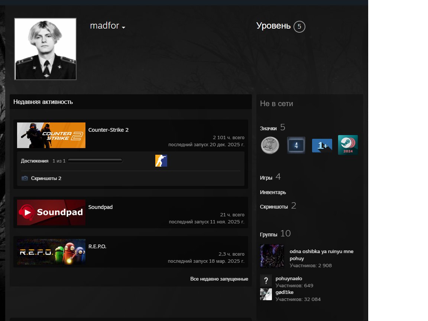Open the gødl1ke group avatar
Image resolution: width=428 pixels, height=321 pixels.
pos(266,294)
